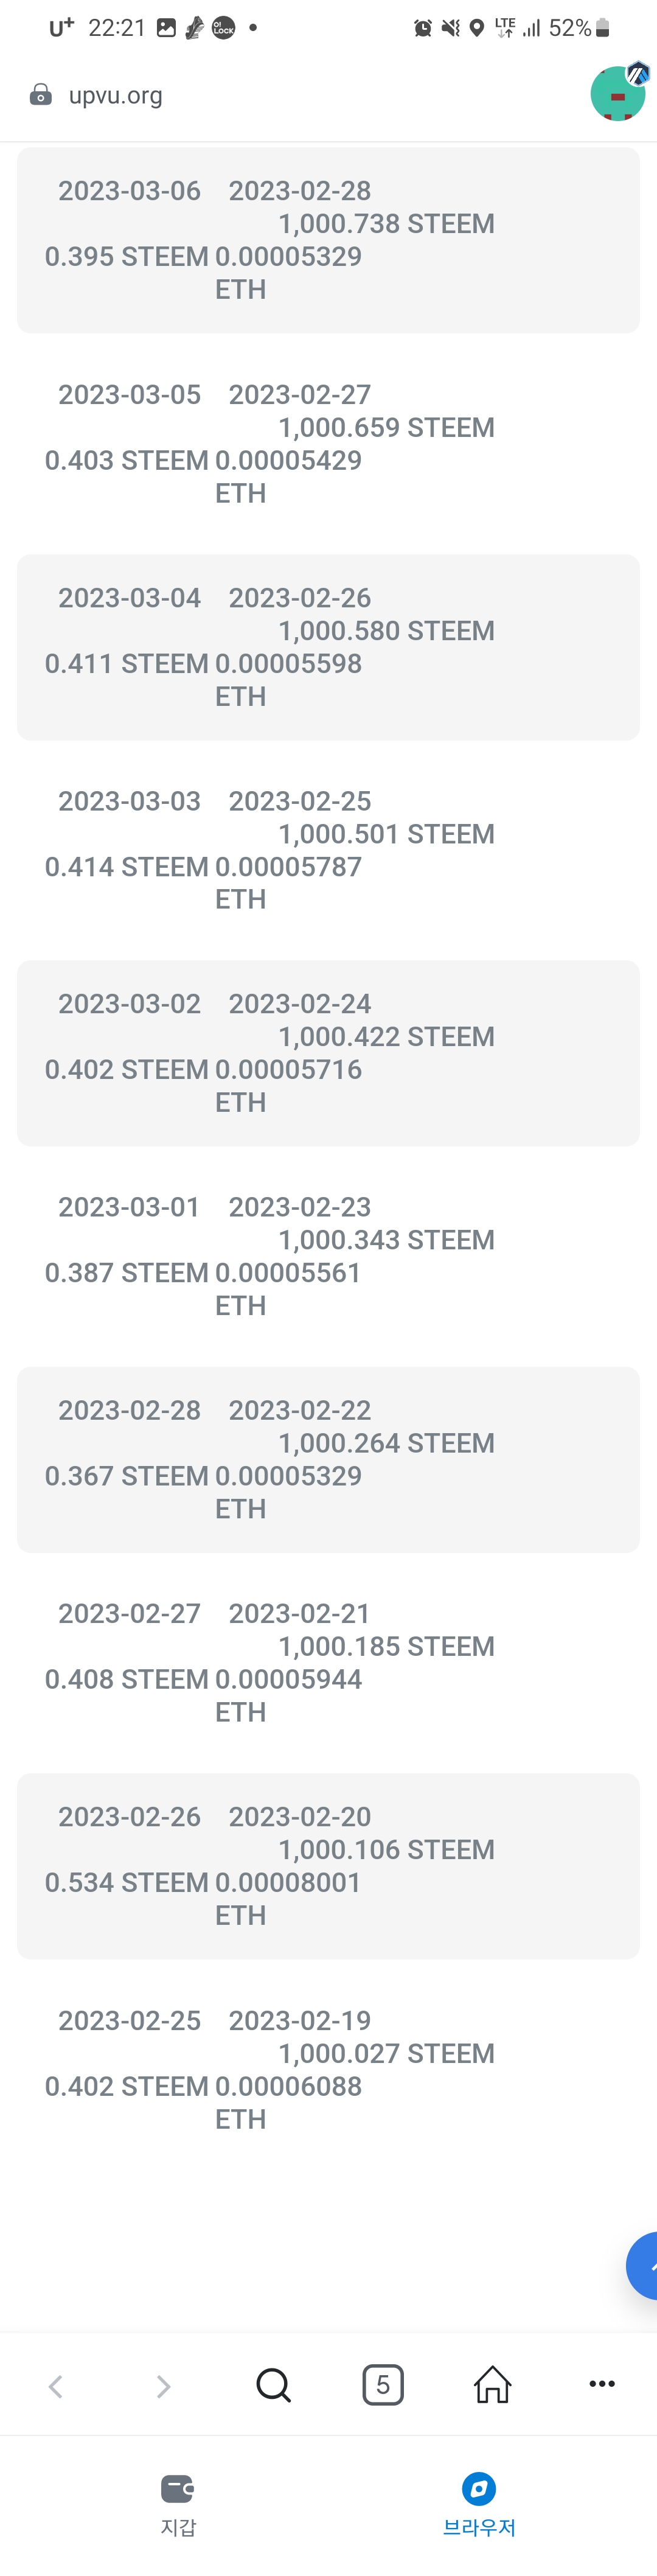This screenshot has height=2576, width=657.
Task: Tap the browser forward arrow
Action: coord(163,2385)
